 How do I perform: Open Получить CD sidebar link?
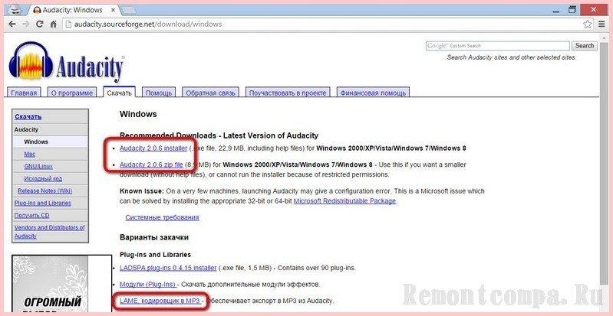[x=31, y=215]
